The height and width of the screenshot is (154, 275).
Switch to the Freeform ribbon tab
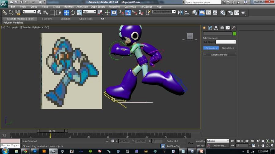pos(47,19)
